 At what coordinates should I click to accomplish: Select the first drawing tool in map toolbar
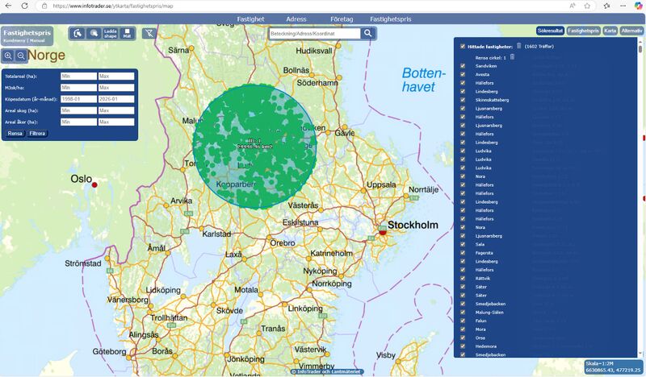click(78, 33)
